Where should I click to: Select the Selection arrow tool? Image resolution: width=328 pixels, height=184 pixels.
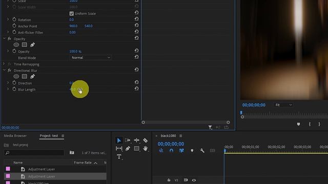(119, 141)
